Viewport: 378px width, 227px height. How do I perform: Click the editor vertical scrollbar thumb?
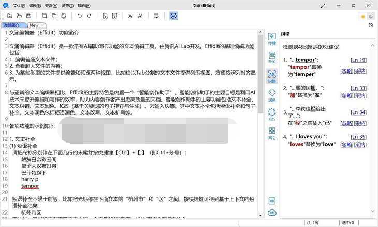[x=260, y=74]
